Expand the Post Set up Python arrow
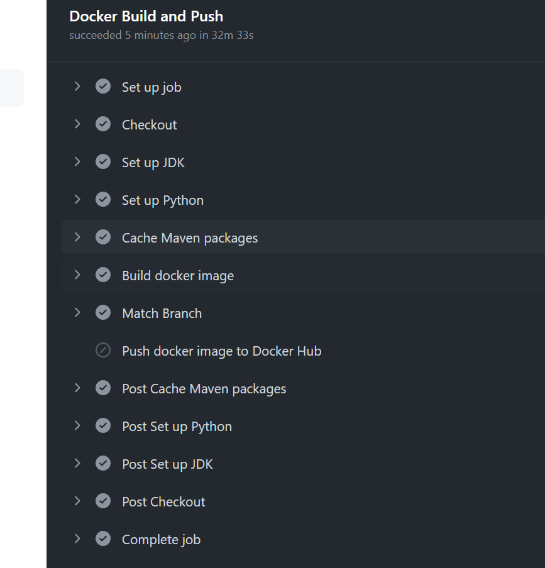The width and height of the screenshot is (545, 568). (77, 426)
